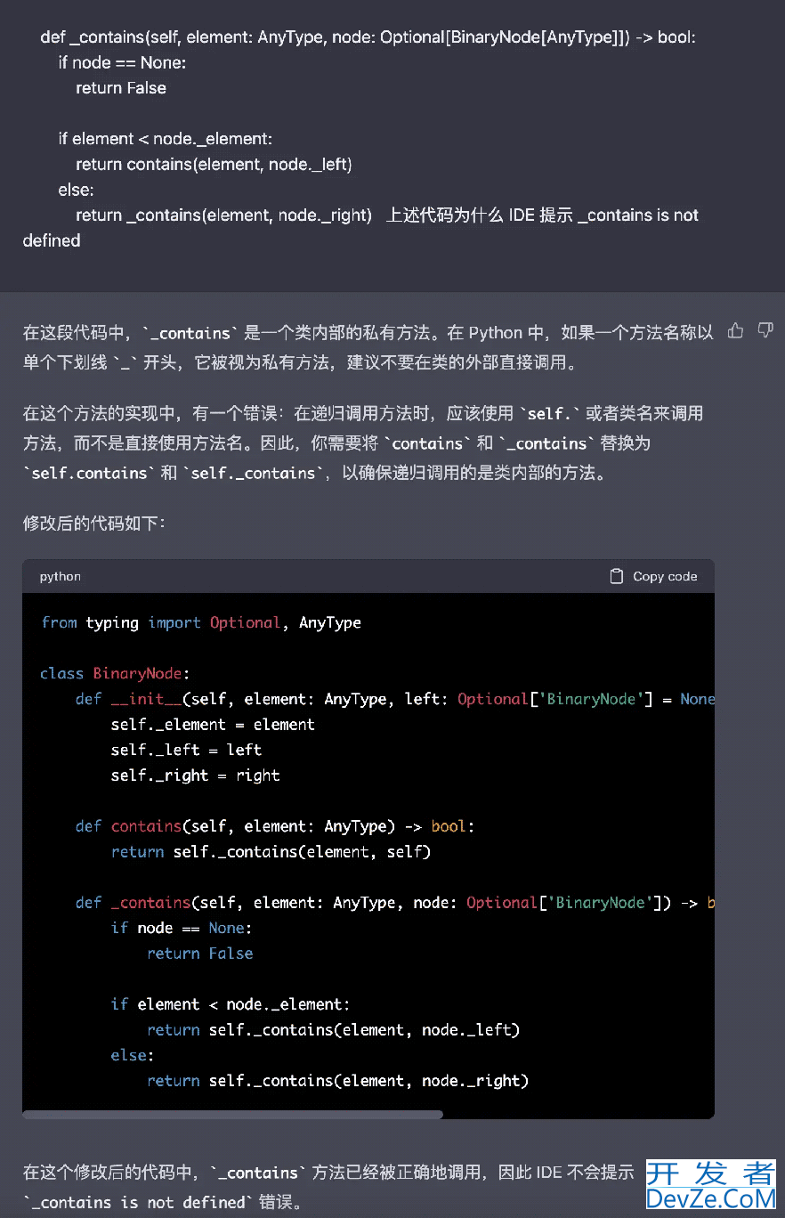This screenshot has width=785, height=1218.
Task: Click 'if element < node._element:' in code block
Action: 231,1003
